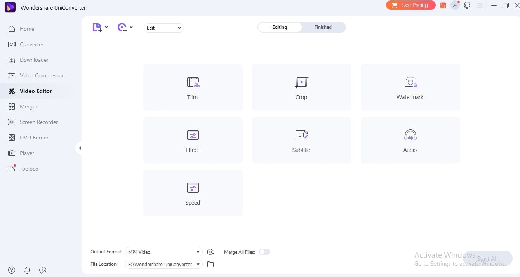Open the hamburger menu icon
Viewport: 520px width, 277px height.
pos(480,5)
